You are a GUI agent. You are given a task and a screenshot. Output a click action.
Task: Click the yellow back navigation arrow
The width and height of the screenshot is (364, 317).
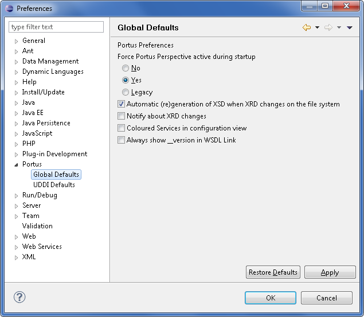click(307, 27)
